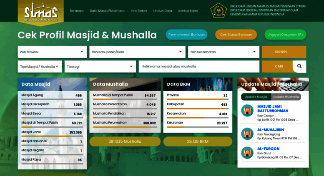
Task: Click the Masjid di Tempat Publik label
Action: pyautogui.click(x=40, y=123)
